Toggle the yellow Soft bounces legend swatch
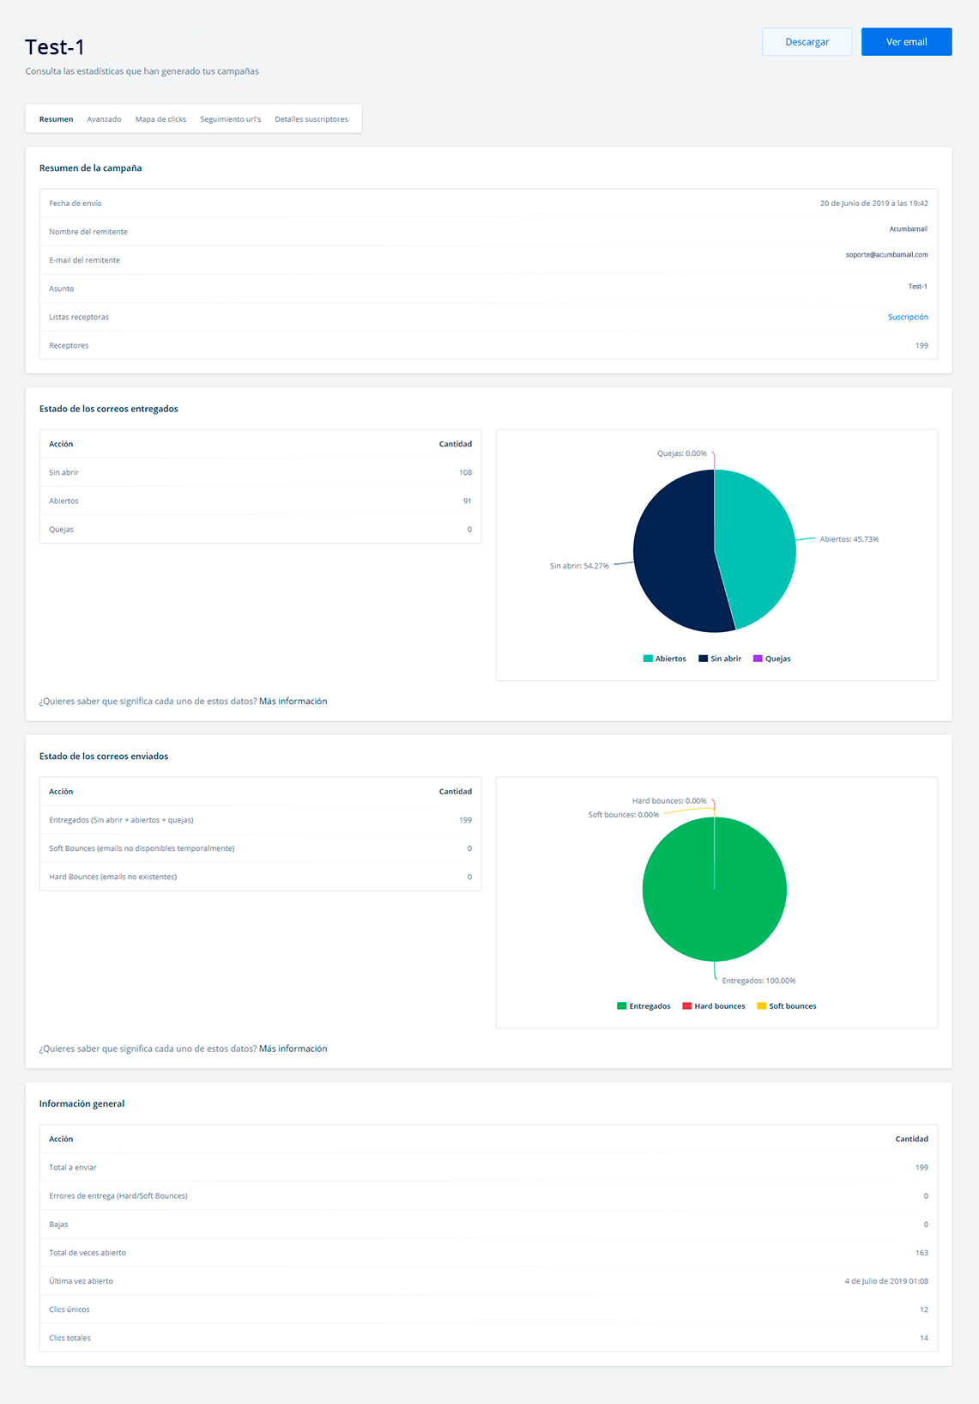This screenshot has width=979, height=1404. [x=761, y=1006]
